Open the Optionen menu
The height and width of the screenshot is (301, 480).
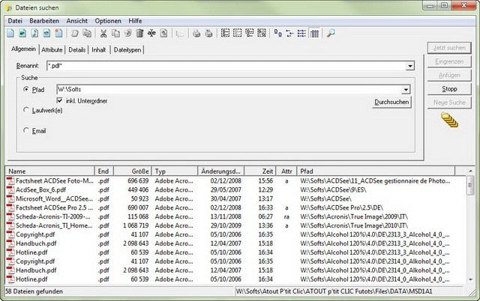pos(108,21)
